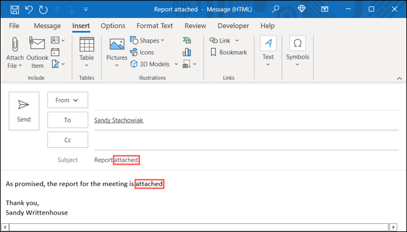Click the diamond premium icon
Image resolution: width=407 pixels, height=232 pixels.
(301, 9)
